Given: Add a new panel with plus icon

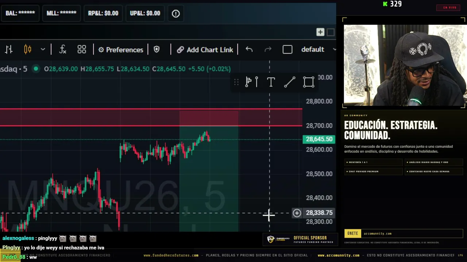Looking at the screenshot, I should pyautogui.click(x=320, y=32).
